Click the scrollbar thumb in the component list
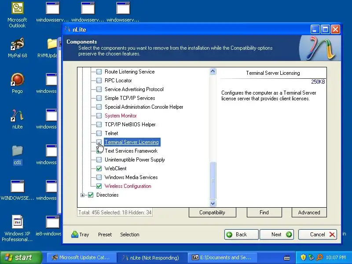The width and height of the screenshot is (352, 264). tap(213, 180)
